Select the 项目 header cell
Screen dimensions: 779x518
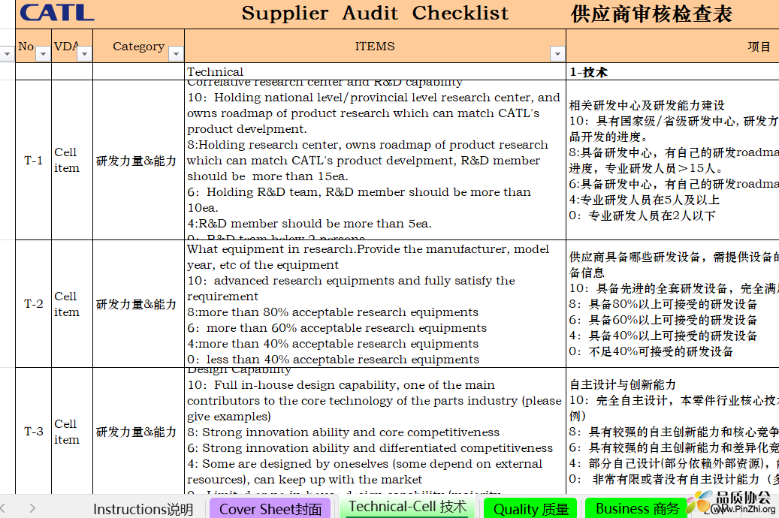pos(672,47)
